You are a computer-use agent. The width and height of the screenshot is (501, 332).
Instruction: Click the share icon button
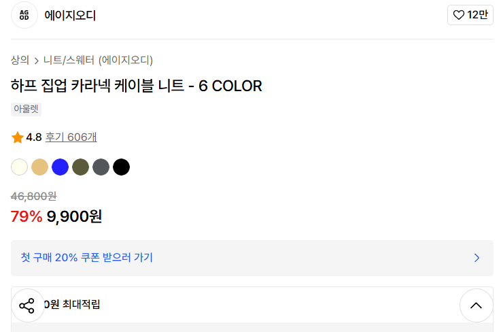(x=27, y=305)
